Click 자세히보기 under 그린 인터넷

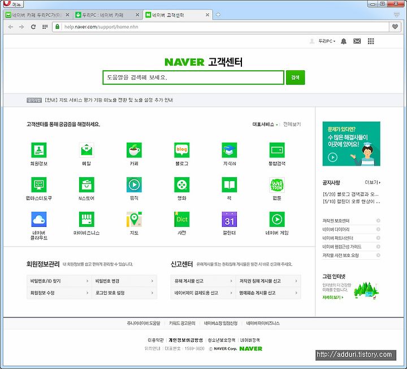coord(333,297)
